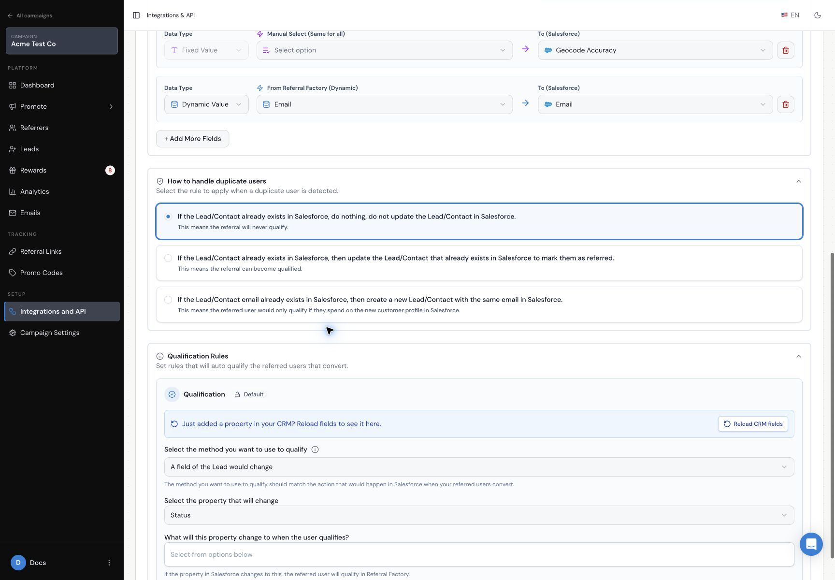Viewport: 835px width, 580px height.
Task: Open Referral Factory Email source dropdown
Action: click(385, 104)
